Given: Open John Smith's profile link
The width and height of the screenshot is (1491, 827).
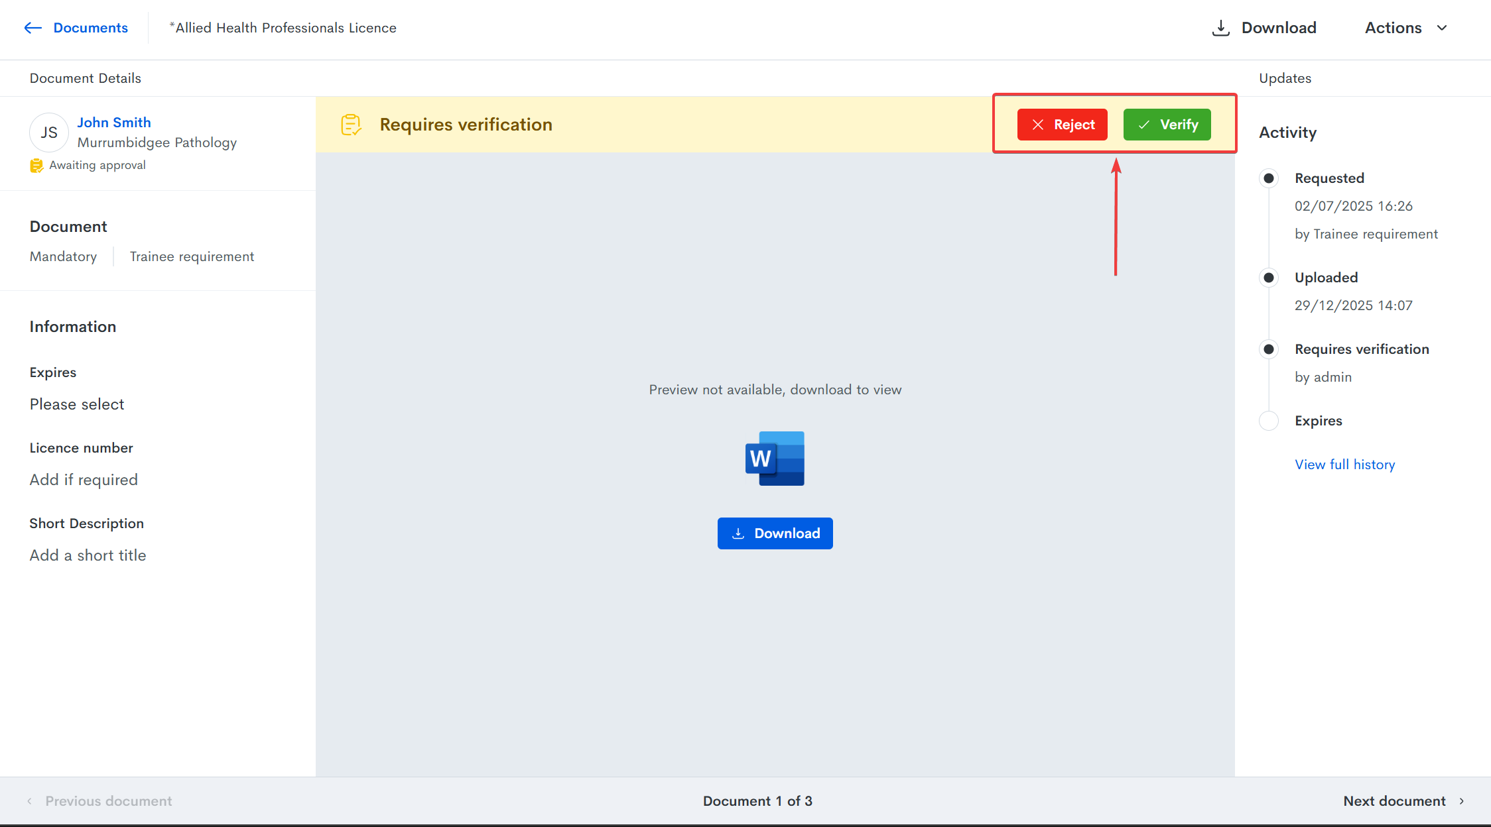Looking at the screenshot, I should coord(114,123).
